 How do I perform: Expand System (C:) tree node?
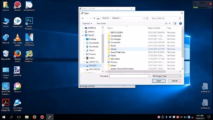point(84,62)
